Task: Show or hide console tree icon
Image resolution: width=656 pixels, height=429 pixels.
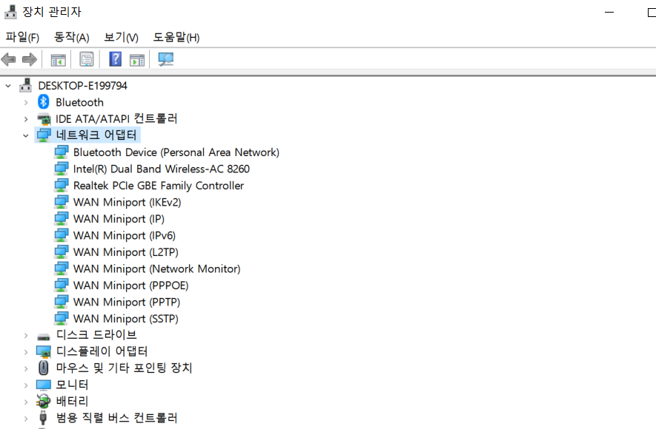Action: click(x=58, y=60)
